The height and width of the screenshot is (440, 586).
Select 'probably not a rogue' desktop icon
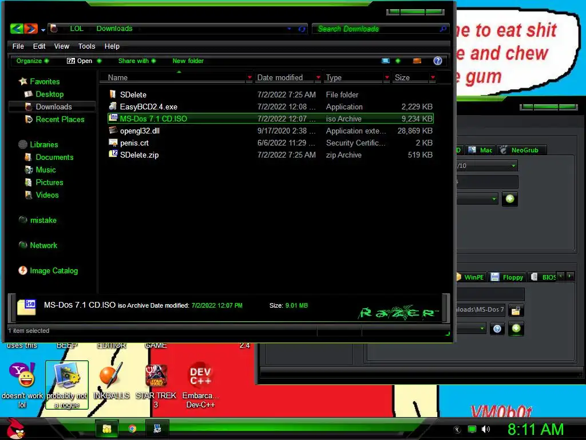67,386
